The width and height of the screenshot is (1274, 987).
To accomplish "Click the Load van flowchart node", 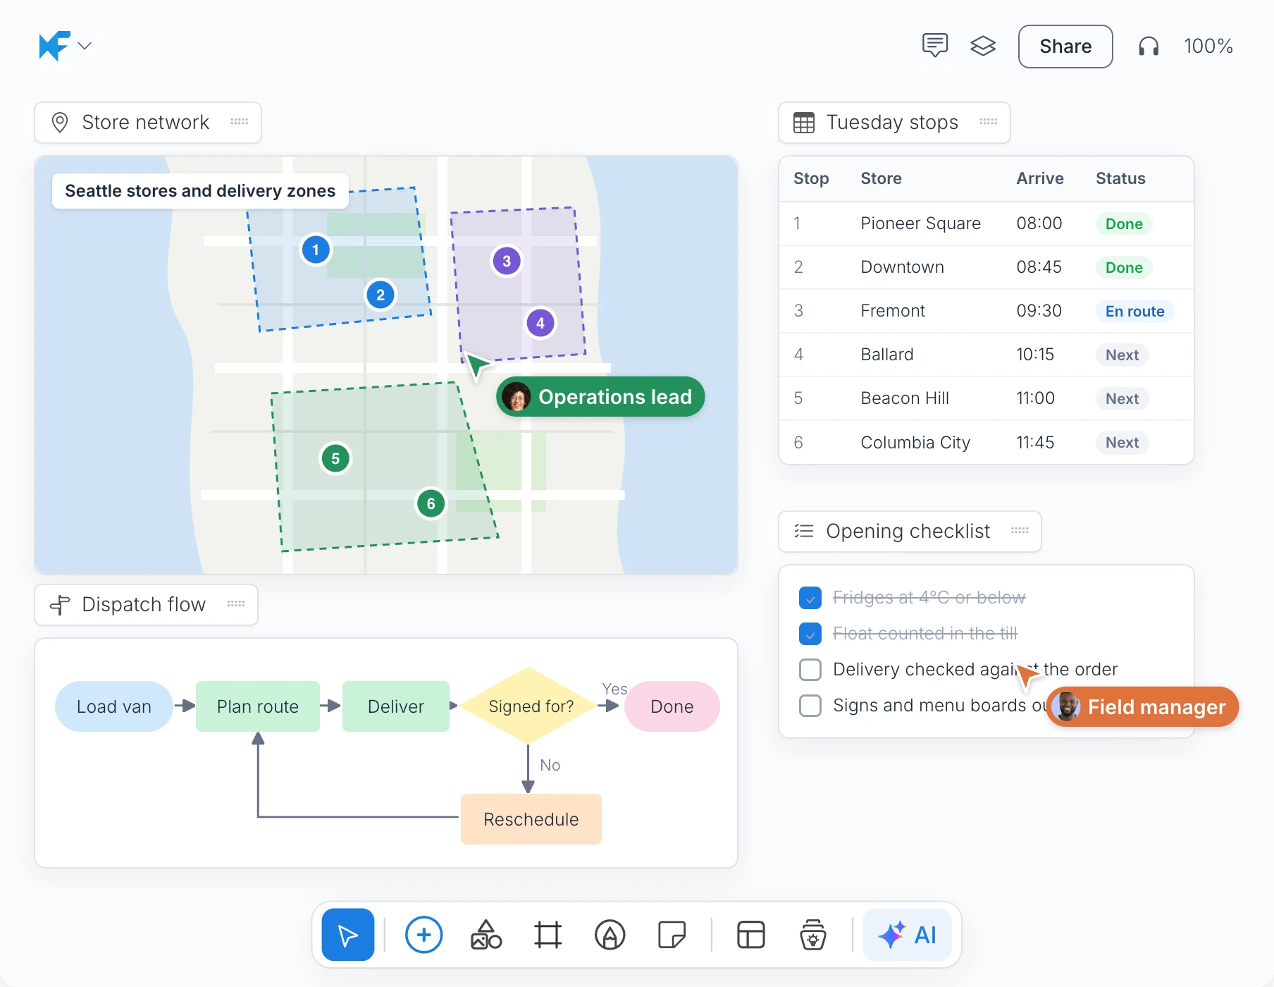I will [114, 706].
